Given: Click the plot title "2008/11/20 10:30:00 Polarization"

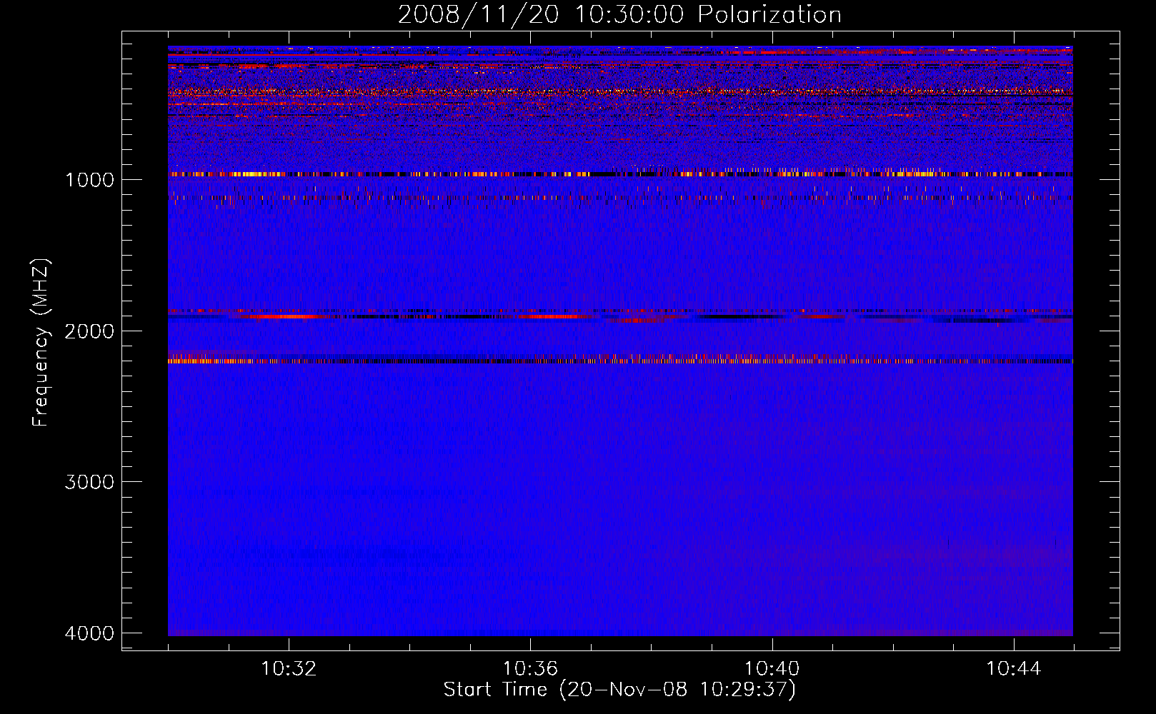Looking at the screenshot, I should (619, 15).
